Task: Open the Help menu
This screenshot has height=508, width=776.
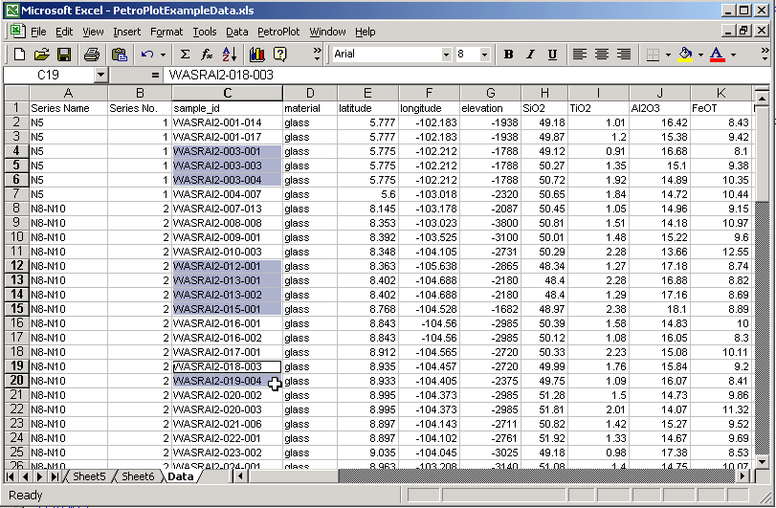Action: tap(366, 33)
